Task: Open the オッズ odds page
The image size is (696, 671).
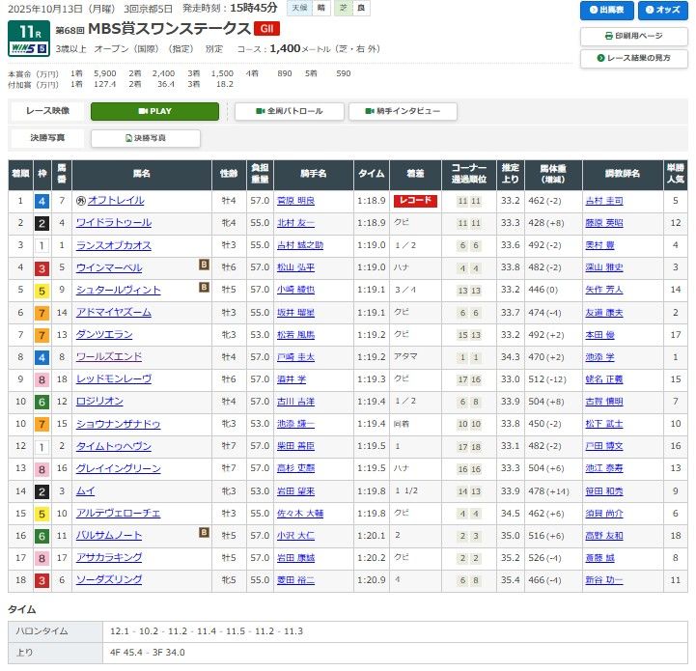Action: tap(663, 10)
